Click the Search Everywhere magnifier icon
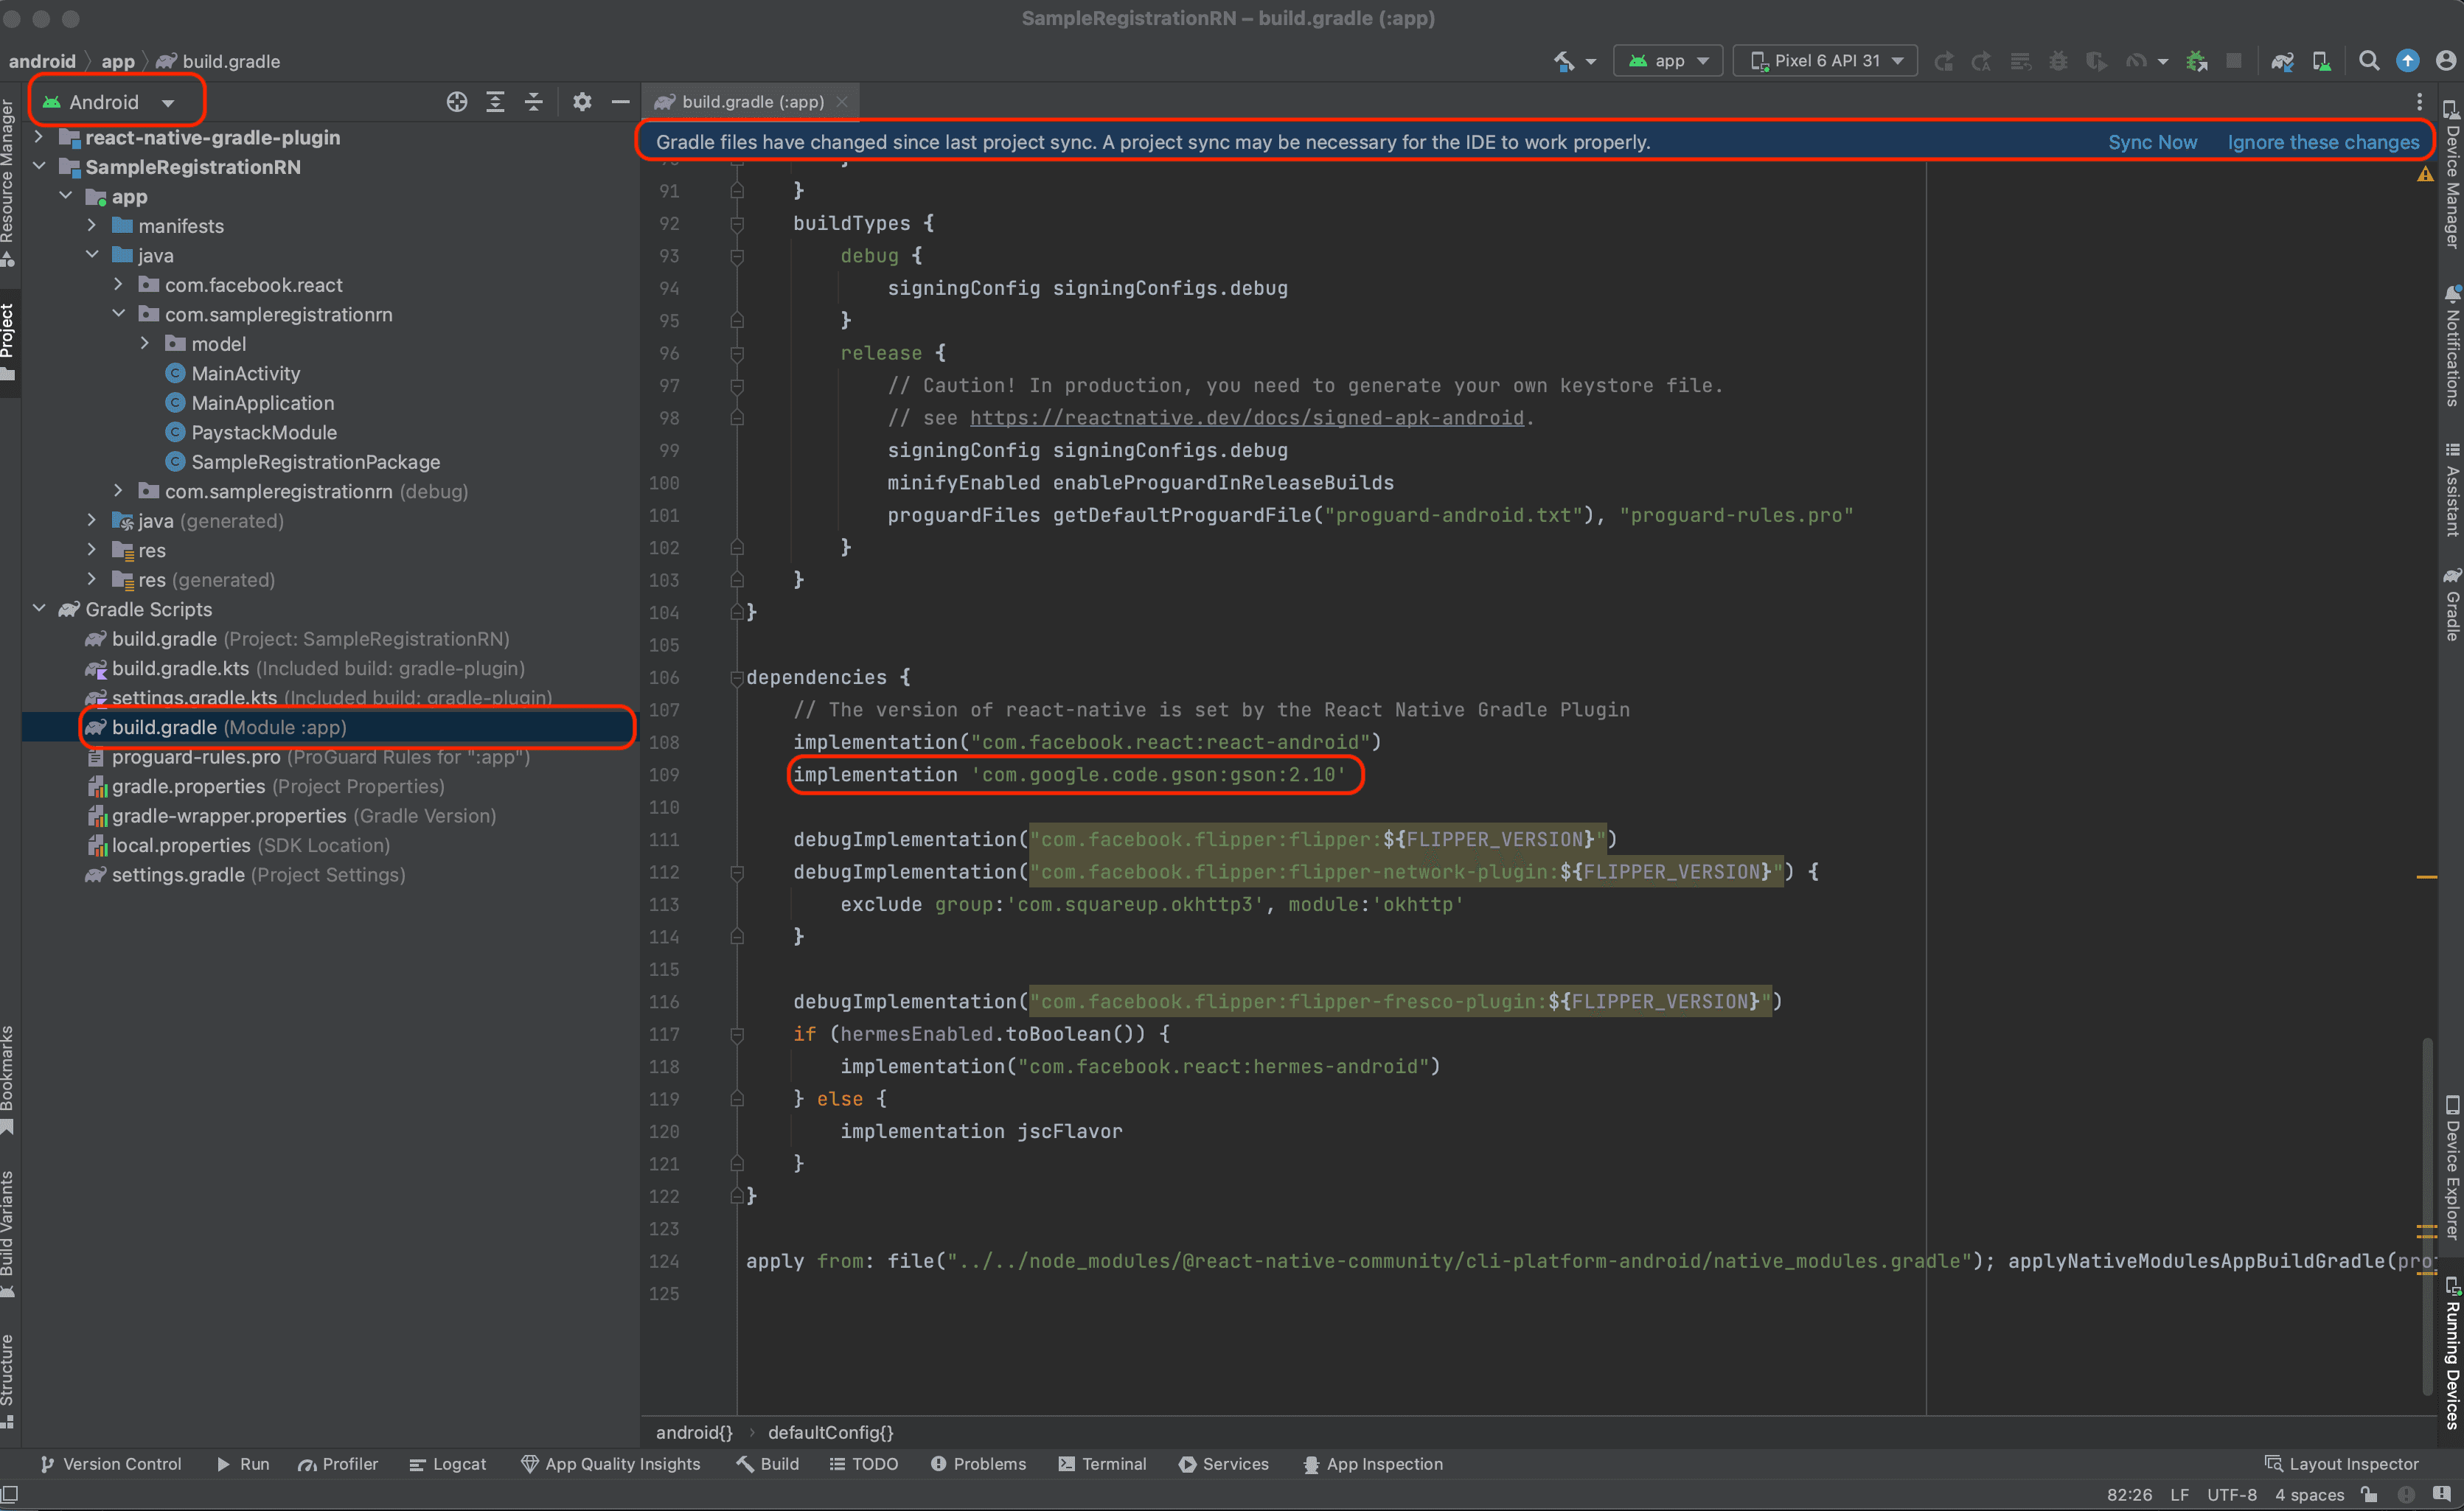Image resolution: width=2464 pixels, height=1511 pixels. pos(2369,61)
